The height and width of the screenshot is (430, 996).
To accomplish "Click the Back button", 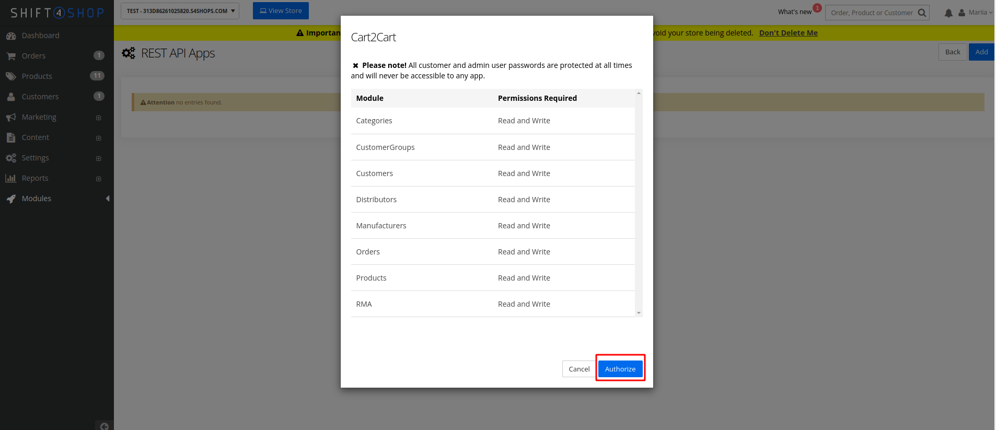I will [x=953, y=52].
